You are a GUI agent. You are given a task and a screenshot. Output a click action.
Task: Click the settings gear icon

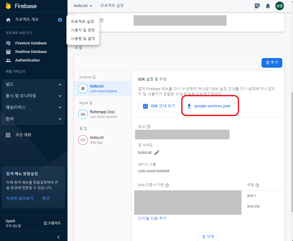click(x=60, y=20)
